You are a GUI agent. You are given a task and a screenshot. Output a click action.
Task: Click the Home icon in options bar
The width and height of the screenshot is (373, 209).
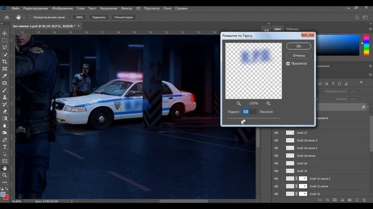tap(7, 17)
